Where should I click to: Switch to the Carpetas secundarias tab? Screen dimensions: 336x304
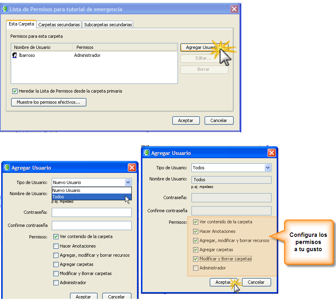click(59, 25)
